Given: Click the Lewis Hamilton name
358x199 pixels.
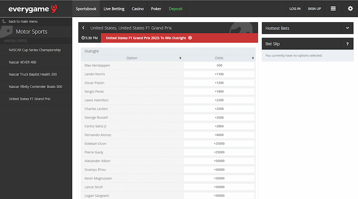Looking at the screenshot, I should pos(96,100).
